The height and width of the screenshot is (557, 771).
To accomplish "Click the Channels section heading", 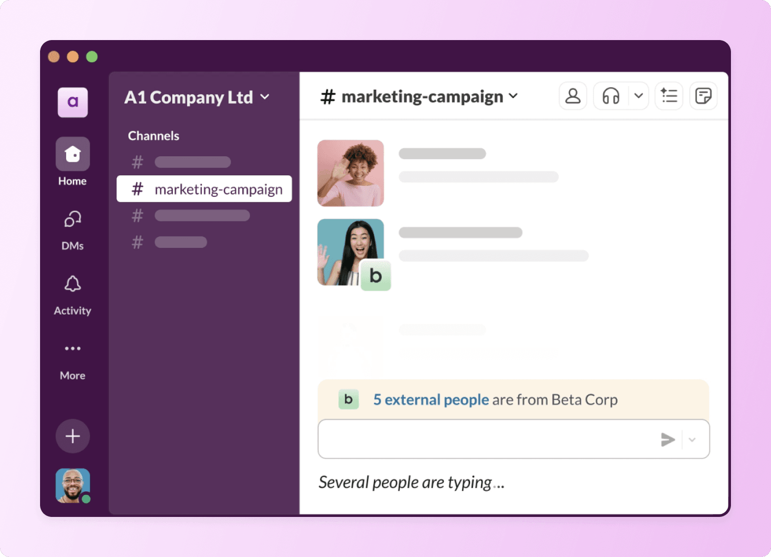I will (x=153, y=135).
